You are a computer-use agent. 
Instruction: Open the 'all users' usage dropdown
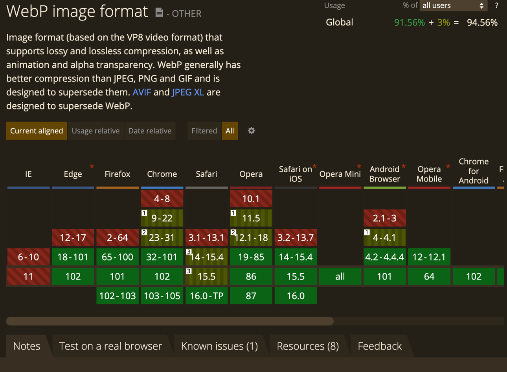454,6
